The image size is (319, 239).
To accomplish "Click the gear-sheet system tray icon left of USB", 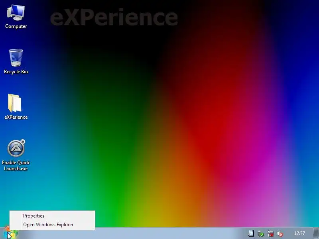I will point(251,233).
